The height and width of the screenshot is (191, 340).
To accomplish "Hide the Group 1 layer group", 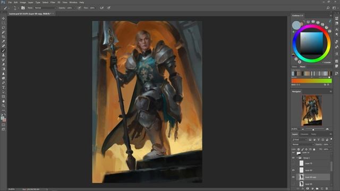I will (293, 158).
